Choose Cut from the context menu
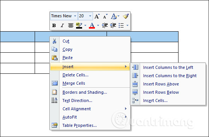Screen dimensions: 209x137 tap(90, 41)
